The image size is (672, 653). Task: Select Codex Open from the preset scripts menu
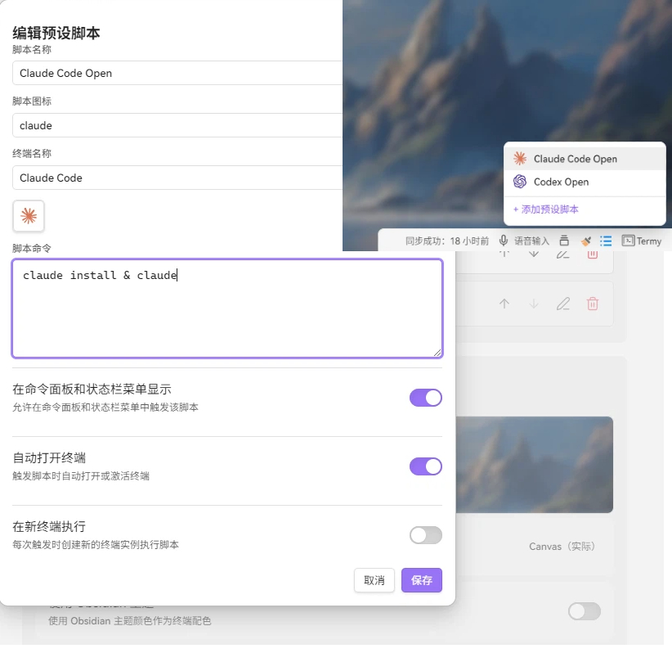585,182
